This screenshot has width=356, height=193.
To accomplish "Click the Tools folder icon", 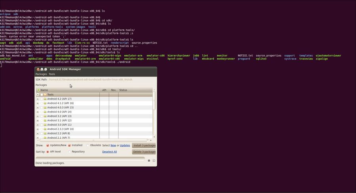I will point(45,95).
